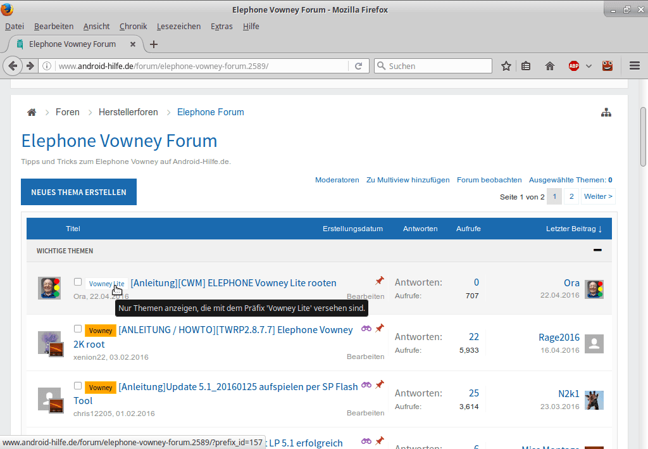Viewport: 648px width, 449px height.
Task: Sort by Erstellungsdatum column
Action: click(352, 229)
